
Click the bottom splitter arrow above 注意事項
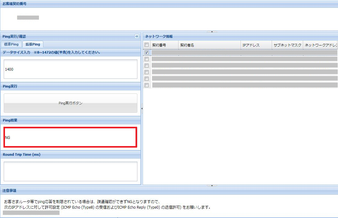point(212,186)
